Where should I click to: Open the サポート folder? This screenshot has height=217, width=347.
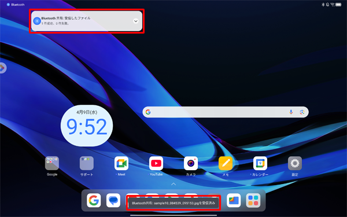87,163
